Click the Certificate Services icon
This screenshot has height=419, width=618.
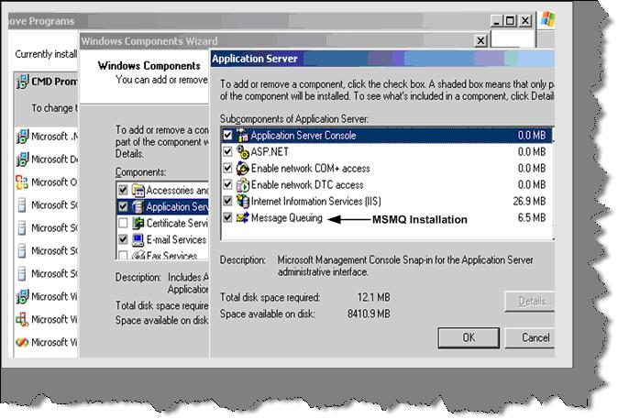tap(138, 223)
